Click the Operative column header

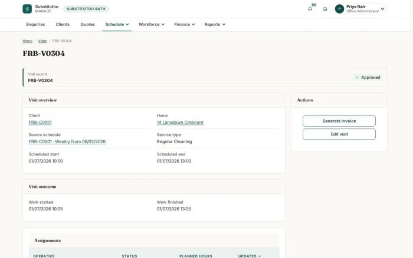44,256
